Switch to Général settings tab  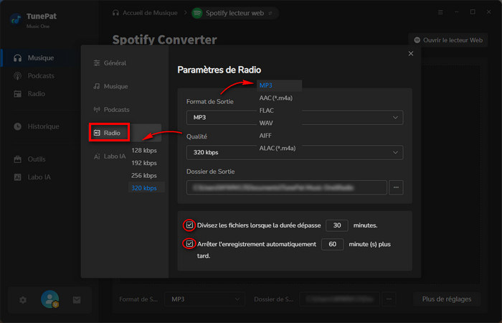pos(110,63)
